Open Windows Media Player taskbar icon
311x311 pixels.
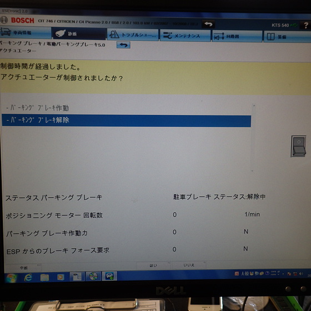pyautogui.click(x=61, y=277)
